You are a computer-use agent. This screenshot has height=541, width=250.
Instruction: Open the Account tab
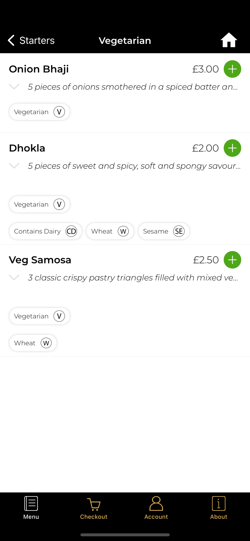coord(156,508)
